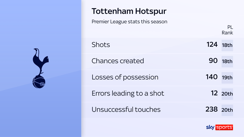Click the 18th rank badge for Chances created
The height and width of the screenshot is (137, 244).
click(227, 62)
